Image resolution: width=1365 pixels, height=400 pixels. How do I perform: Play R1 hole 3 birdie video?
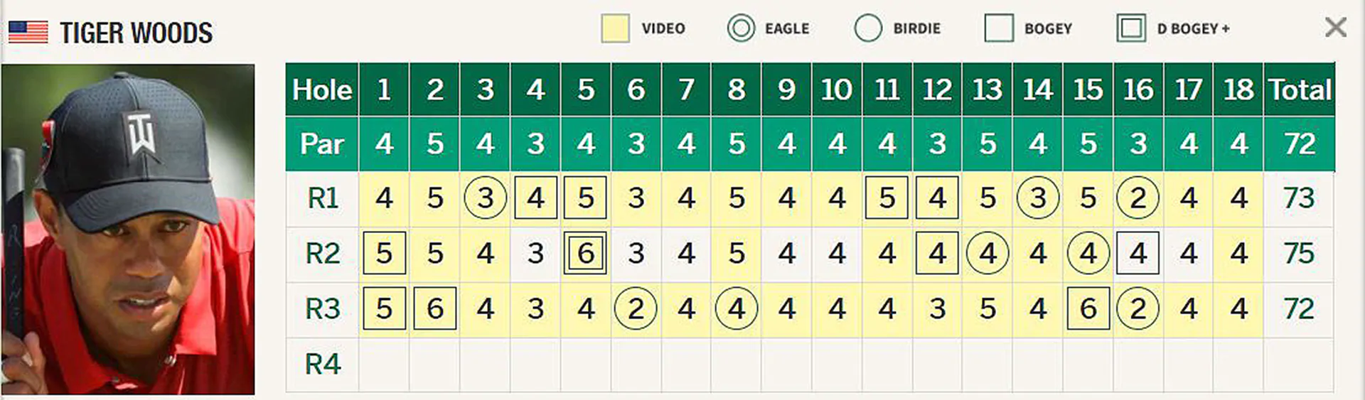click(485, 198)
